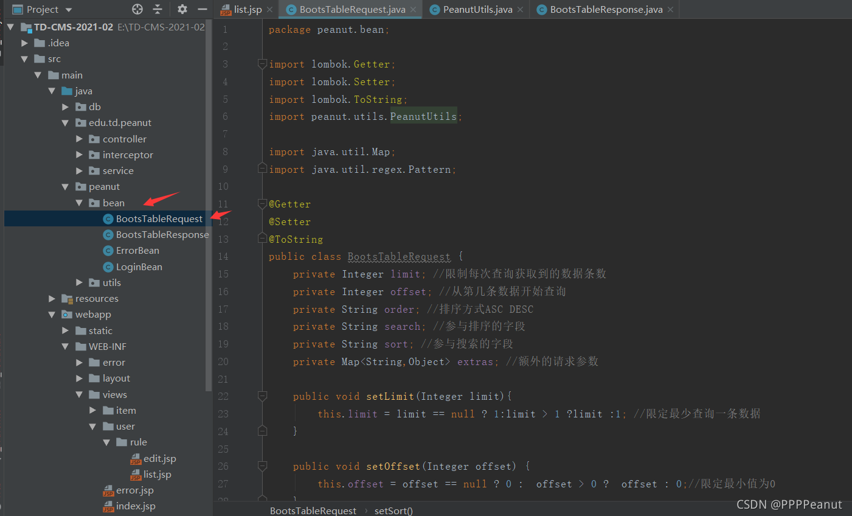Screen dimensions: 852x516
Task: Click the resources folder icon
Action: [x=67, y=298]
